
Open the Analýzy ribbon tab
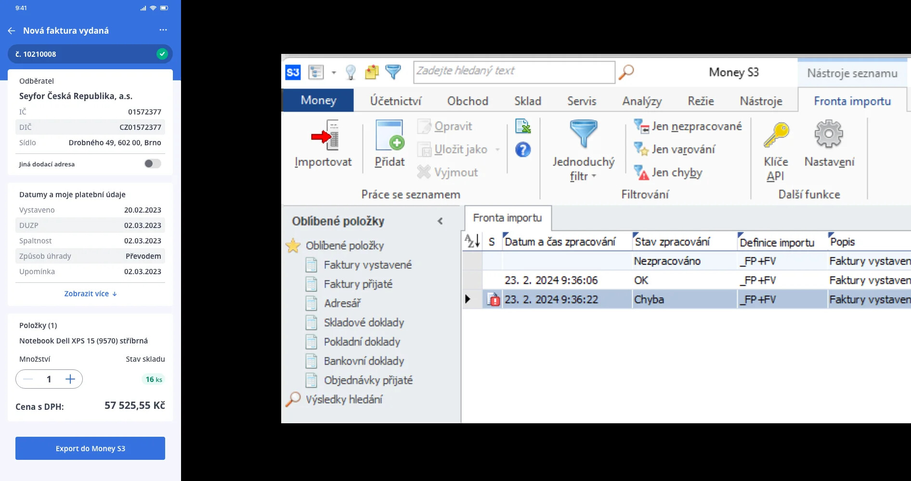click(x=642, y=101)
